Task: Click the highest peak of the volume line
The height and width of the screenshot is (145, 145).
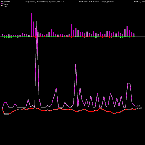Action: point(37,19)
